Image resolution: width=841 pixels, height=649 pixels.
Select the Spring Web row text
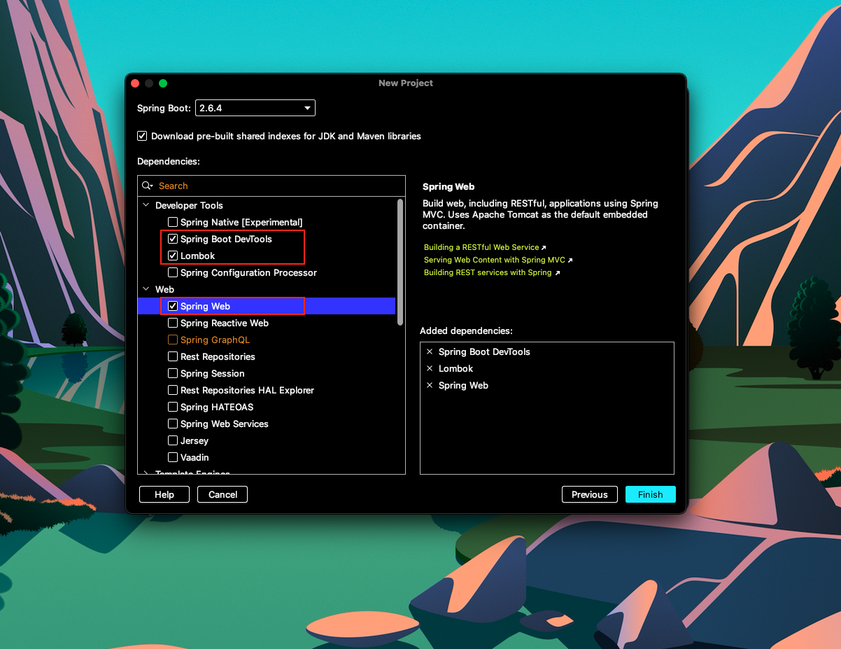(x=205, y=306)
